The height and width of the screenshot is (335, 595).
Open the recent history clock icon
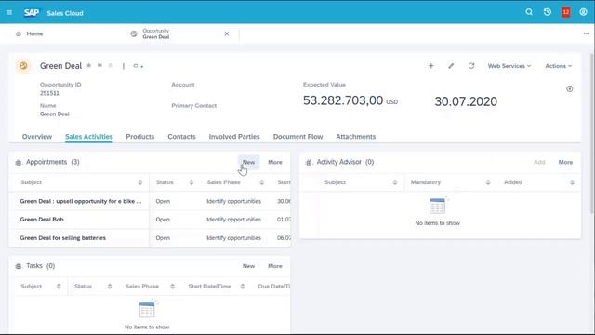click(548, 12)
